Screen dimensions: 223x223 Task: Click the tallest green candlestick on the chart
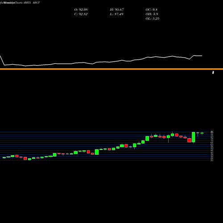[x=194, y=137]
